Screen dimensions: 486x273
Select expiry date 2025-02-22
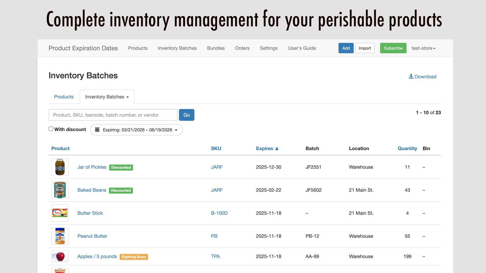coord(269,190)
